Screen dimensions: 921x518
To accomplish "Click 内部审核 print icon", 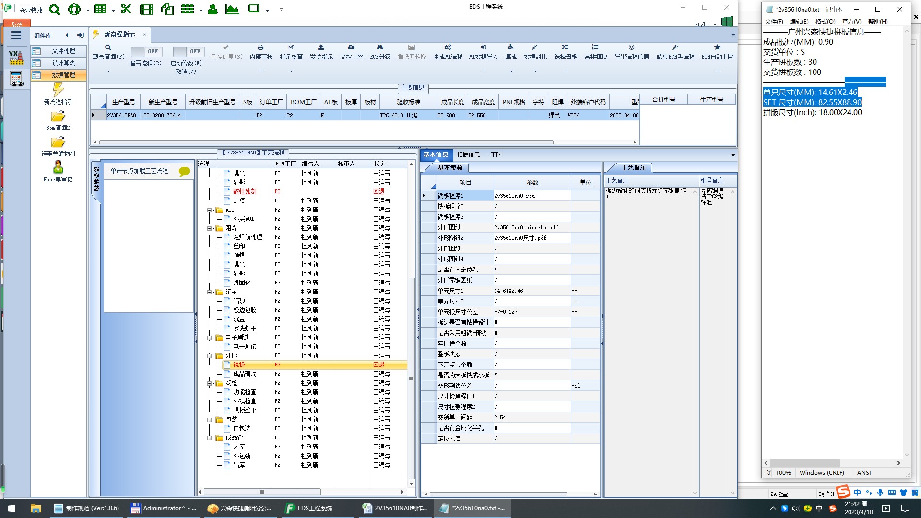I will [x=260, y=47].
